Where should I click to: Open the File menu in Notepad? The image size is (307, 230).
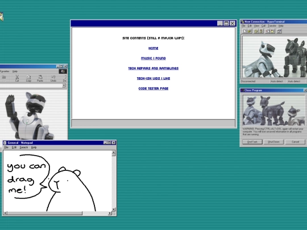coord(6,147)
